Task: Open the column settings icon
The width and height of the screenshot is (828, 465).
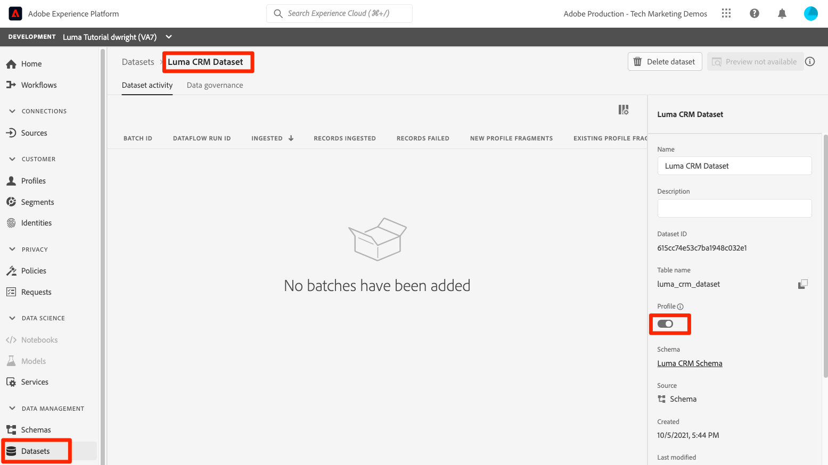Action: [x=624, y=110]
